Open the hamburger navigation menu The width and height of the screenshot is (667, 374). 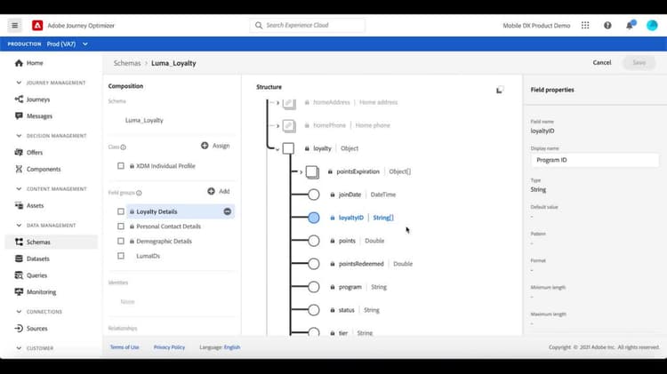14,26
